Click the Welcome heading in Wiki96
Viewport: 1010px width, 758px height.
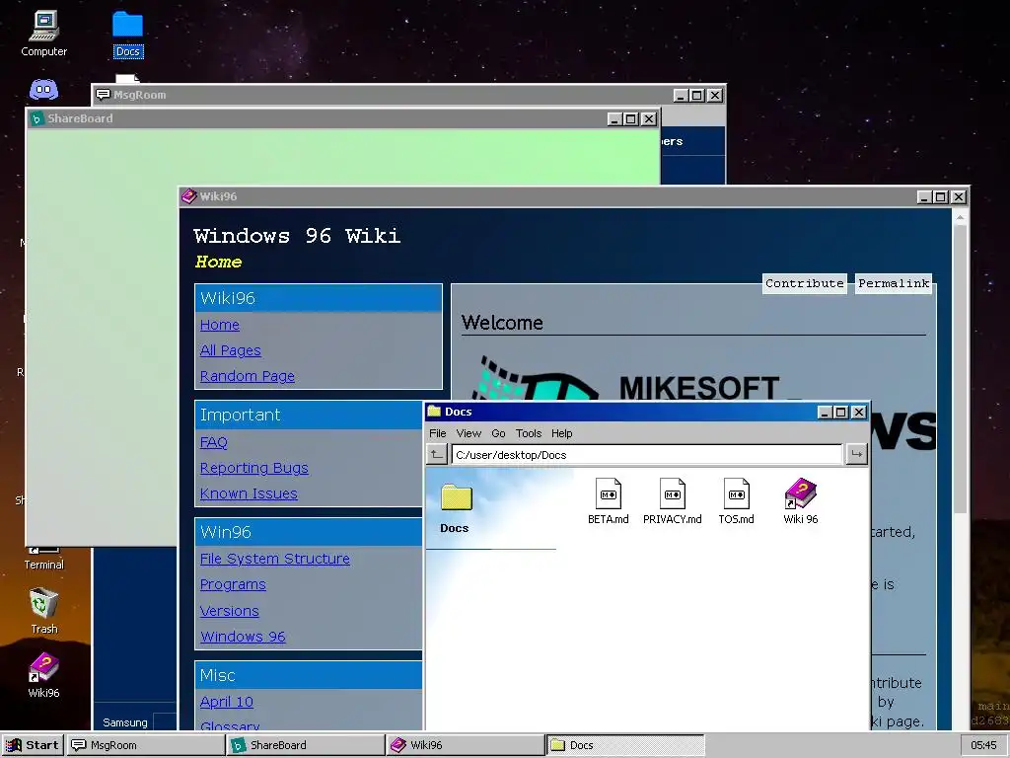point(502,323)
